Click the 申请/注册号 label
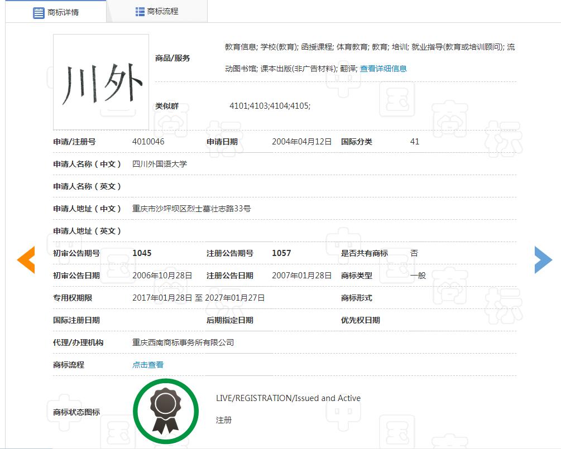The width and height of the screenshot is (561, 449). click(74, 142)
